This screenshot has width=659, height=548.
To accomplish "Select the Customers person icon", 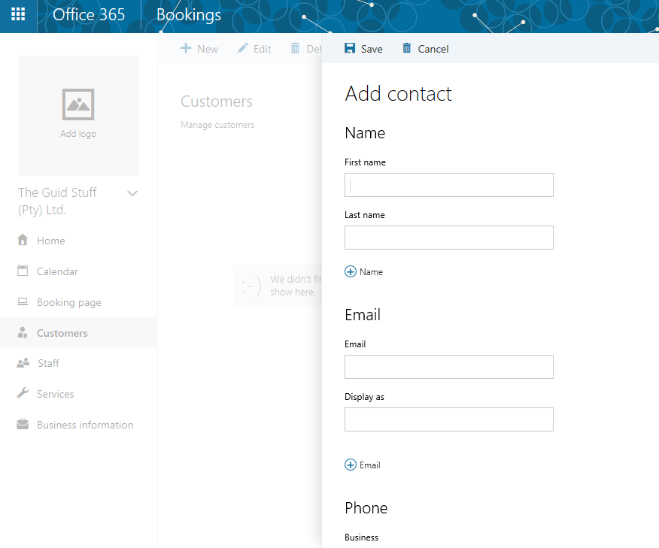I will point(23,333).
